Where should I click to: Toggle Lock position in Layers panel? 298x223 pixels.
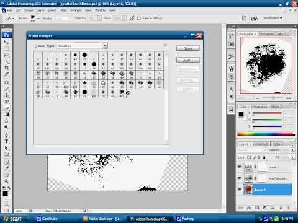(259, 157)
